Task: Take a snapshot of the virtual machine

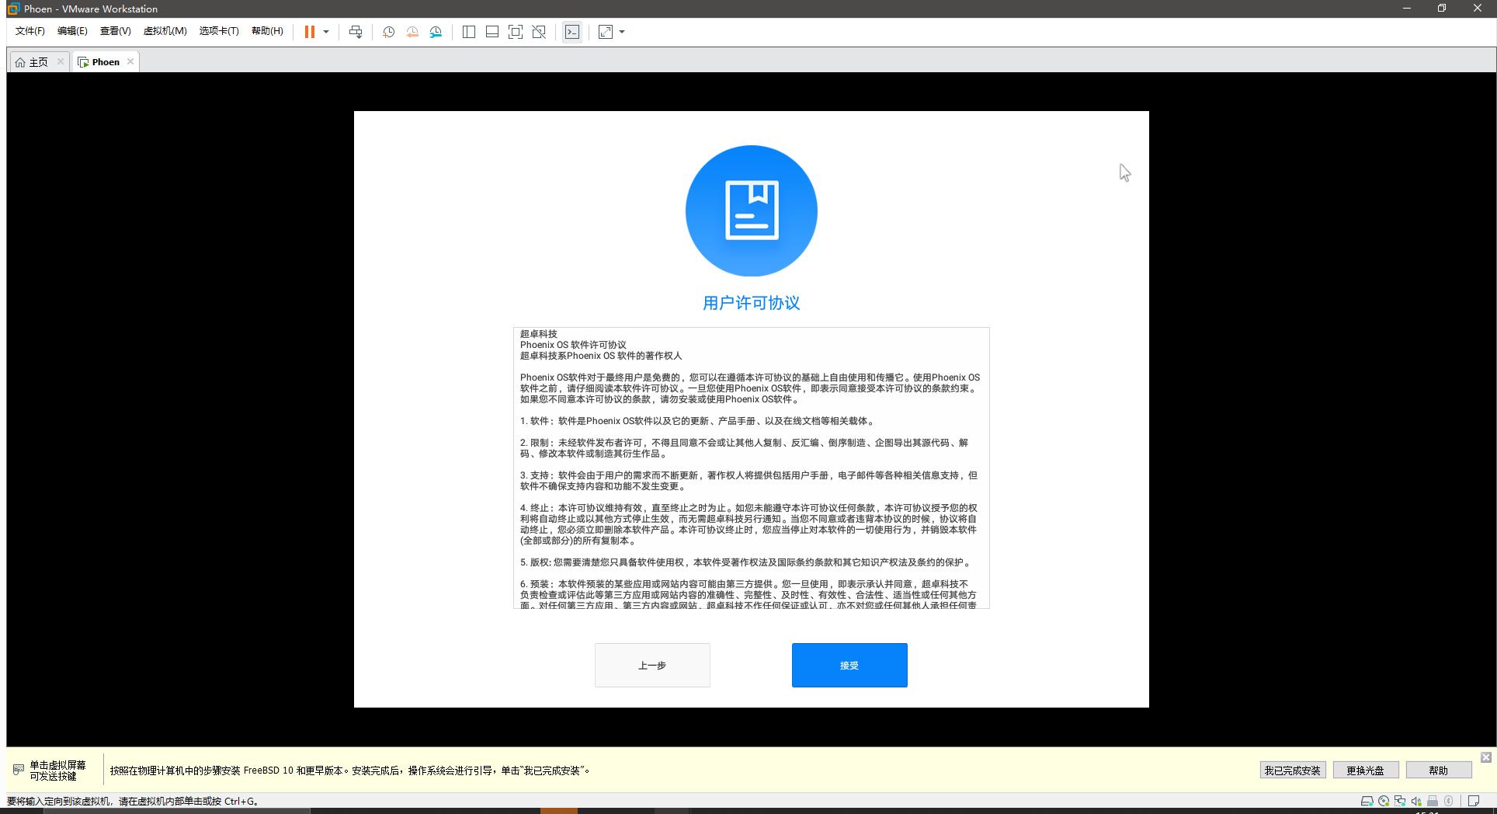Action: (x=388, y=32)
